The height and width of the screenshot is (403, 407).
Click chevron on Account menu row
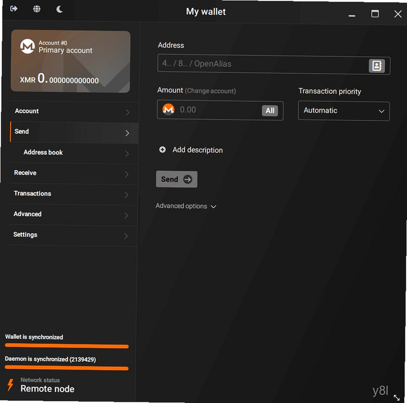point(128,112)
